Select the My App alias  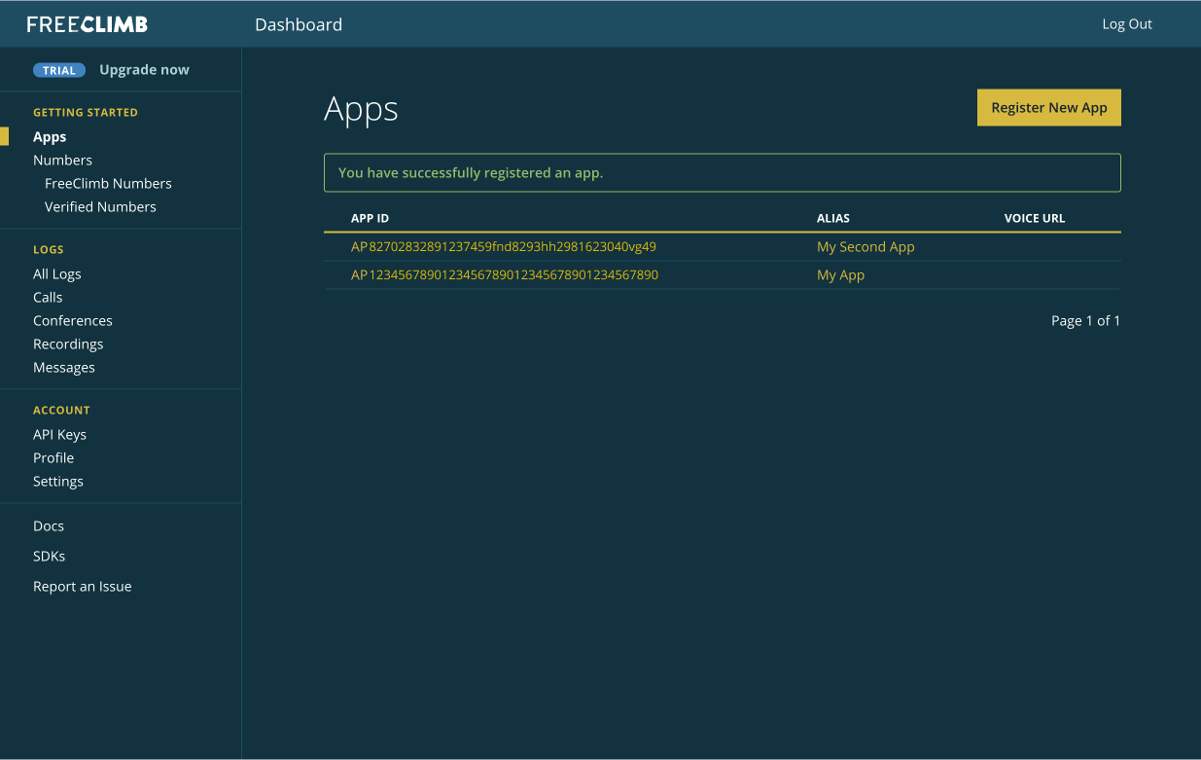[840, 275]
